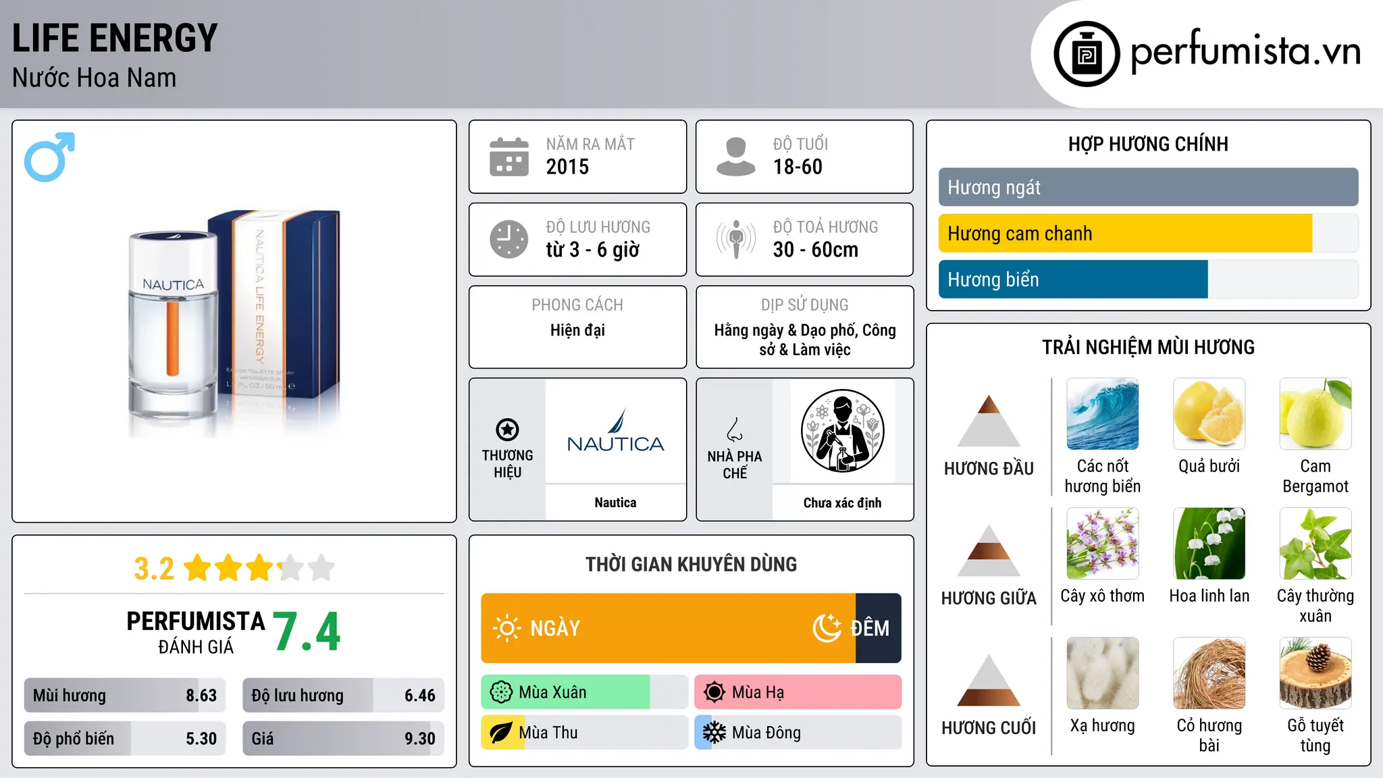Screen dimensions: 1383x778
Task: Click the Gỗ tuyết tùng cedar thumbnail
Action: tap(1315, 673)
